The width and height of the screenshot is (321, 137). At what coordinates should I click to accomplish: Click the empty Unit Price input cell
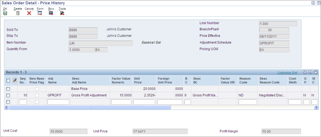click(x=144, y=102)
